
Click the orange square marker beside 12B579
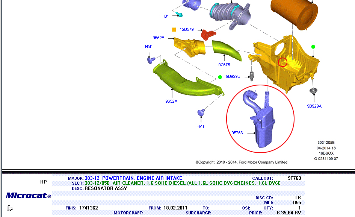(x=174, y=29)
